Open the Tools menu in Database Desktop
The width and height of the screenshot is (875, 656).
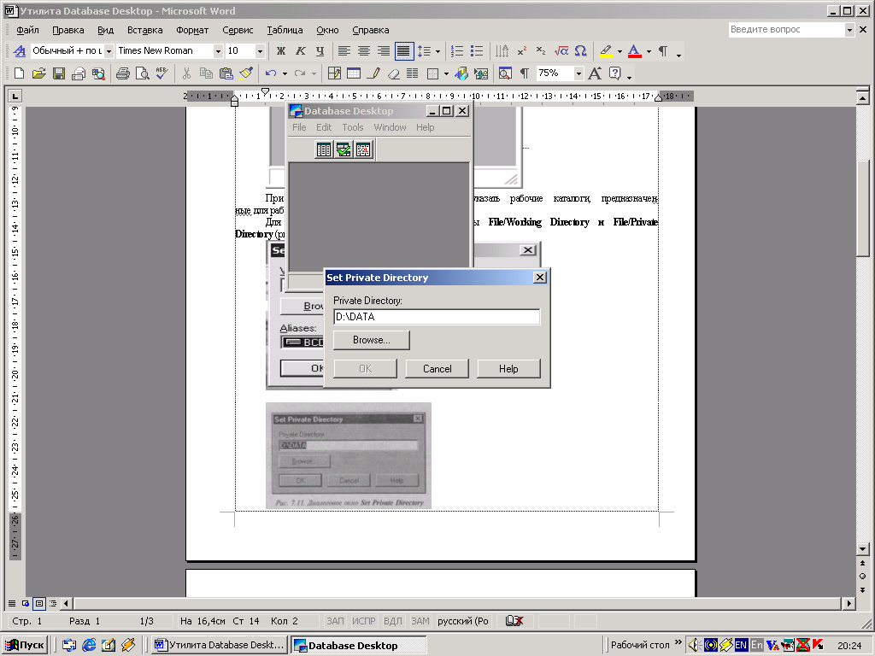(353, 127)
